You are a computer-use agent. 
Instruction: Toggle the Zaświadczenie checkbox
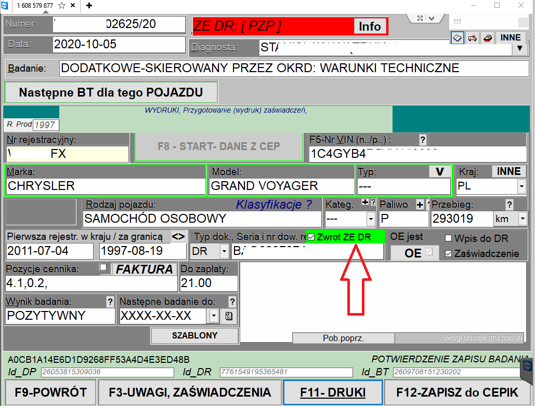pyautogui.click(x=448, y=253)
